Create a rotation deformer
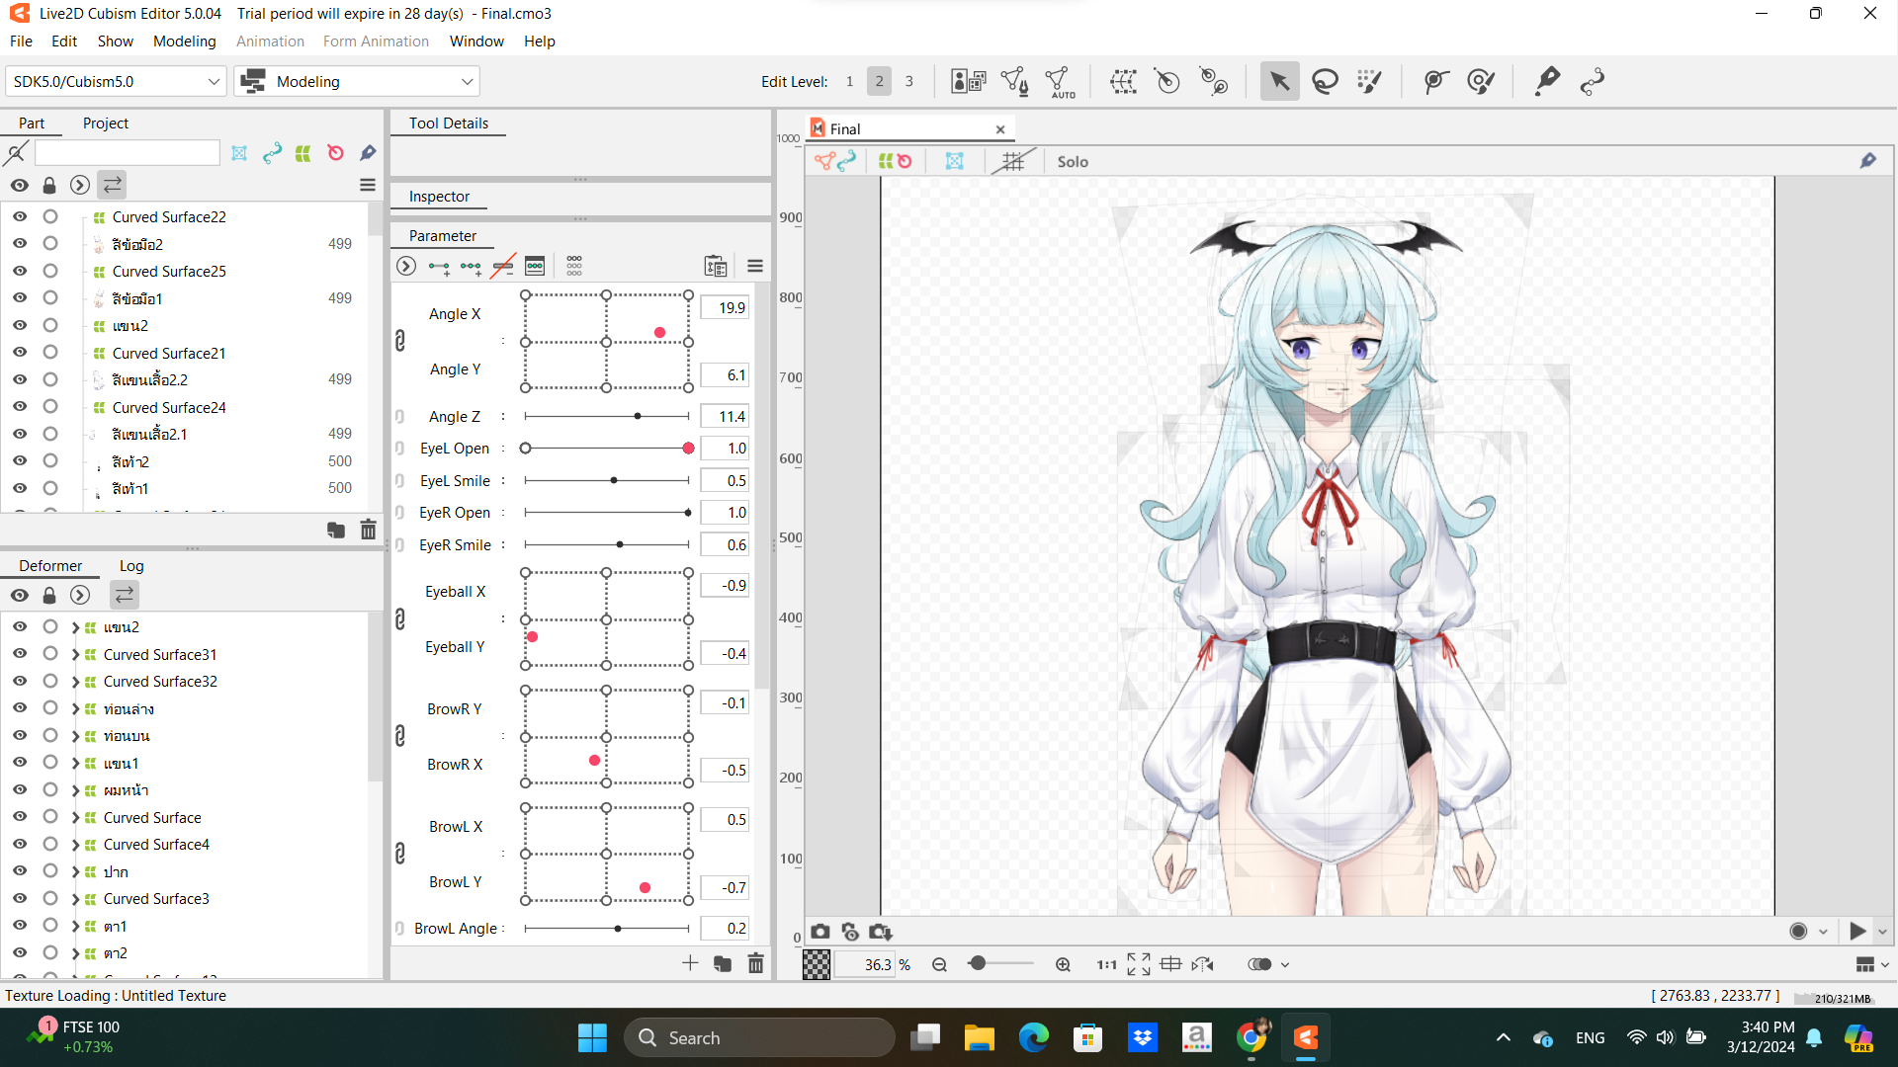The width and height of the screenshot is (1898, 1067). coord(1167,81)
